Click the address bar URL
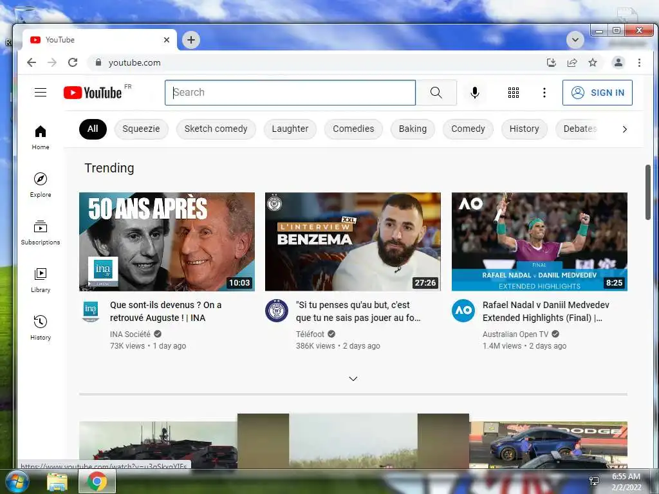The image size is (659, 494). click(135, 62)
